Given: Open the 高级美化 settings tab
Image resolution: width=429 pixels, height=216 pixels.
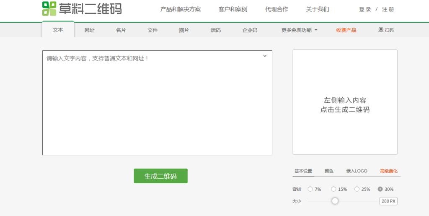Looking at the screenshot, I should pos(389,171).
